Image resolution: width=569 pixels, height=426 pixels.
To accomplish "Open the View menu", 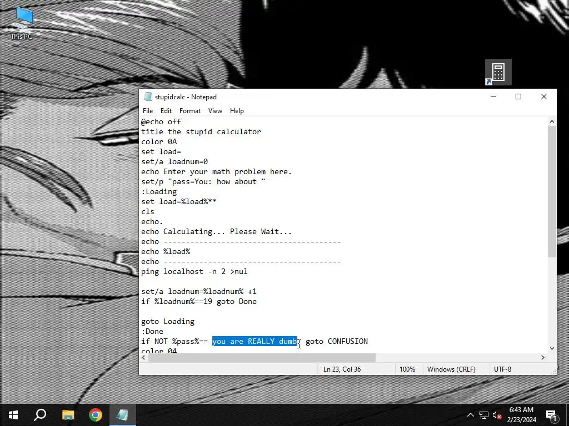I will click(x=215, y=111).
